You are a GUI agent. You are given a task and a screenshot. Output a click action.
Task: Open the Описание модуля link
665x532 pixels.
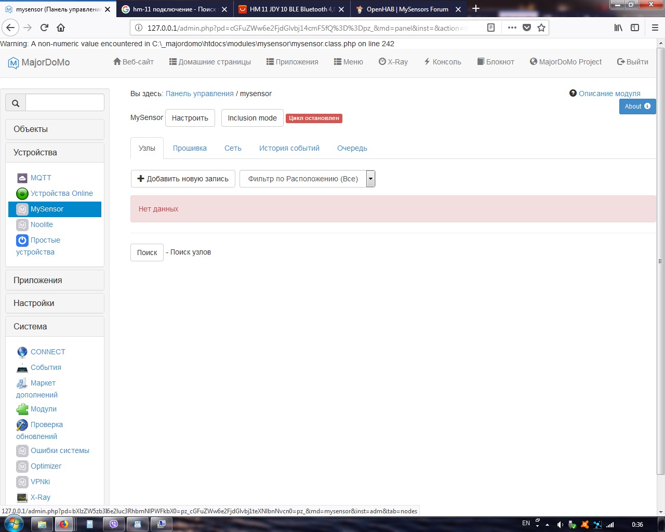click(609, 94)
